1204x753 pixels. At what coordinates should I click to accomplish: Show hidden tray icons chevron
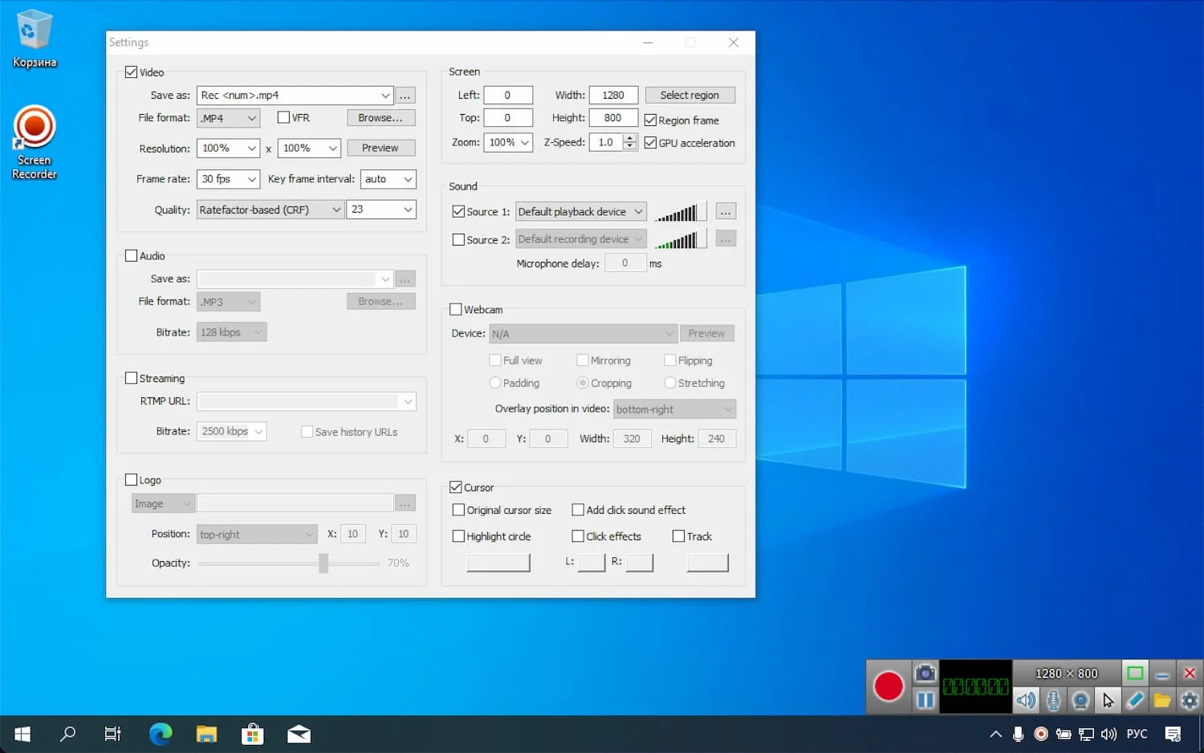pos(995,734)
